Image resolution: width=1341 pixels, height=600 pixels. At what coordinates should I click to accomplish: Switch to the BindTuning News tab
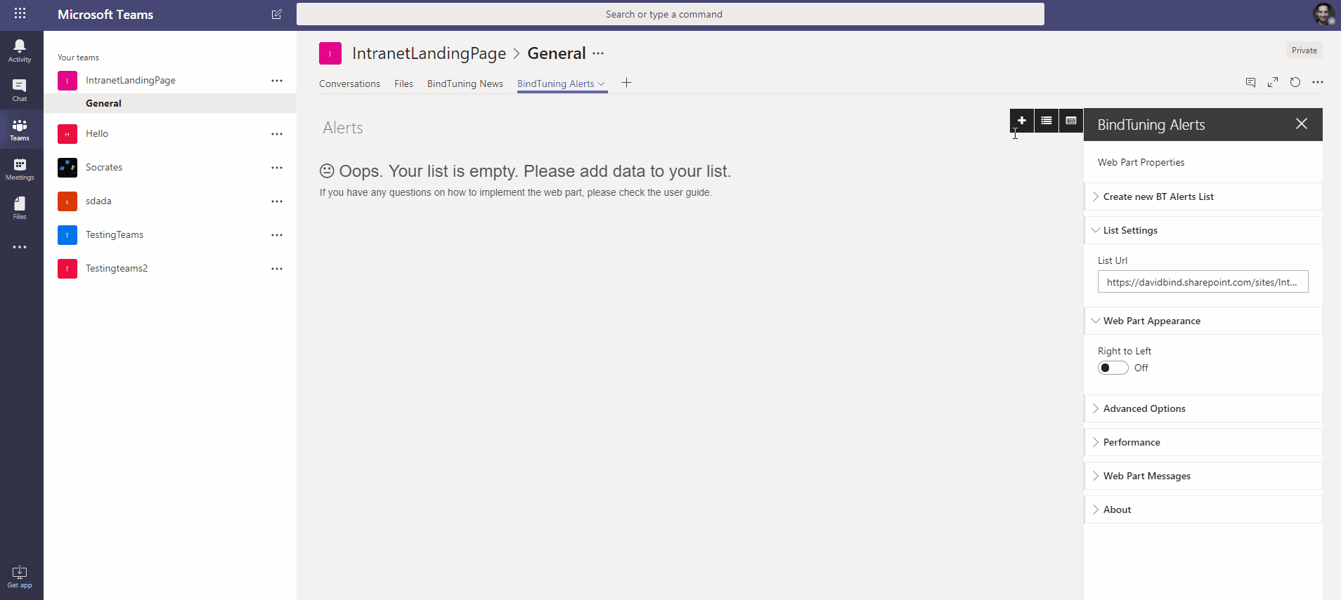[465, 84]
